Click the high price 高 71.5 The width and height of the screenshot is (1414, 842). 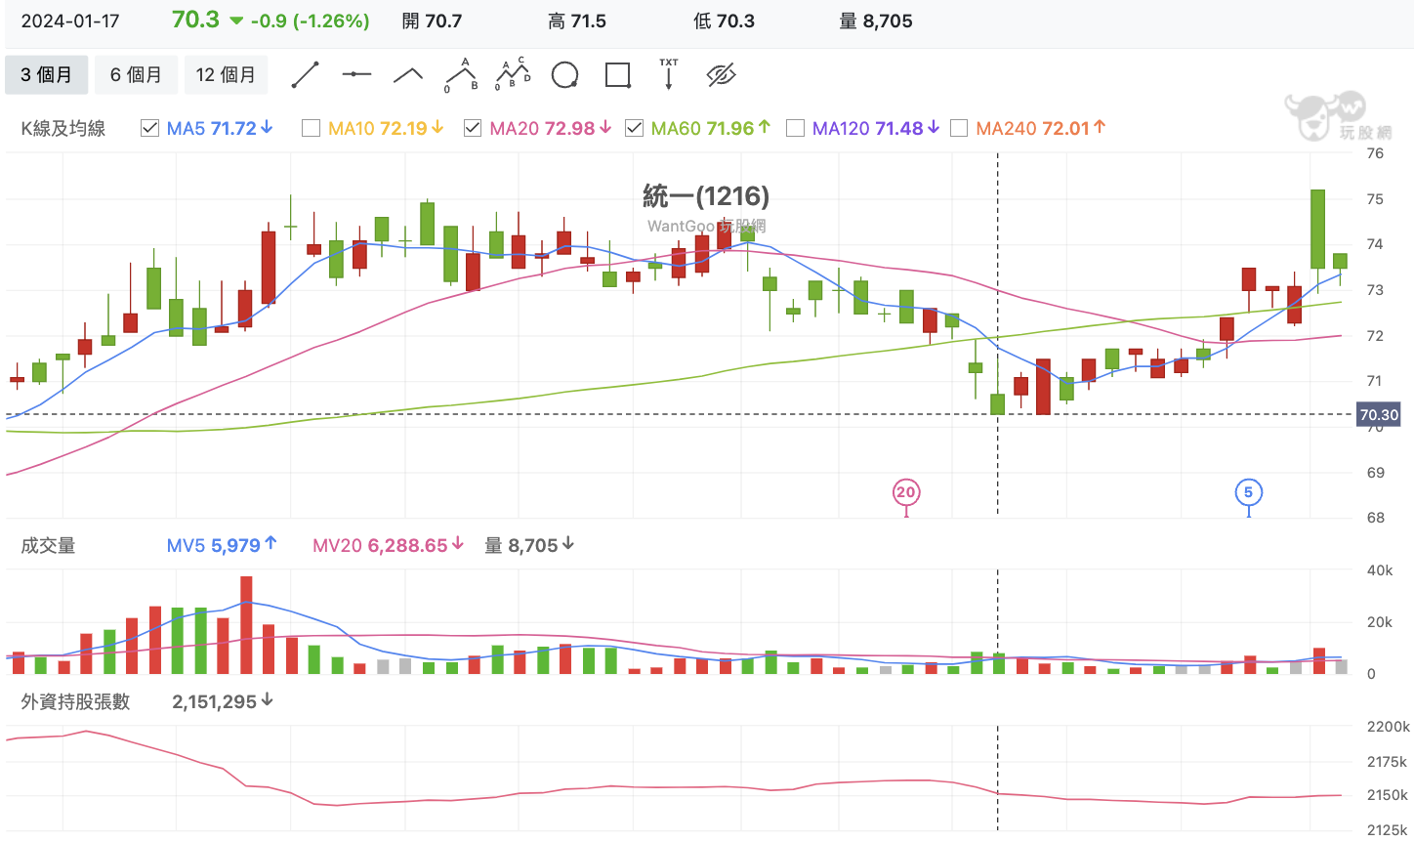[x=577, y=21]
